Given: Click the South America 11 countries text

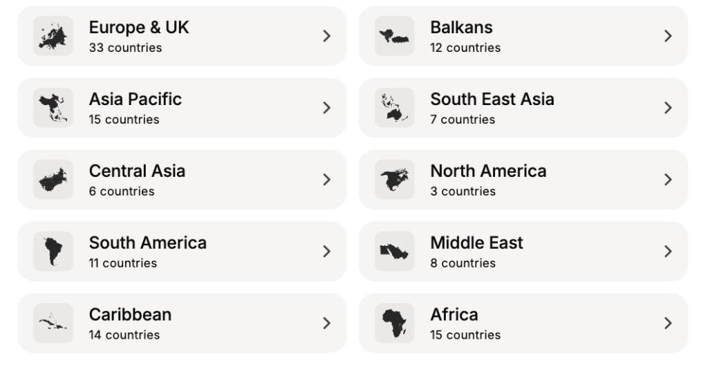Looking at the screenshot, I should pyautogui.click(x=122, y=263).
